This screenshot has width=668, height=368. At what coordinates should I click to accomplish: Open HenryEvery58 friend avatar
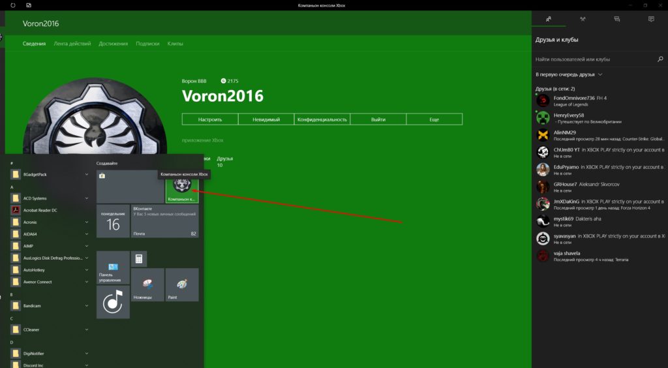[x=543, y=118]
